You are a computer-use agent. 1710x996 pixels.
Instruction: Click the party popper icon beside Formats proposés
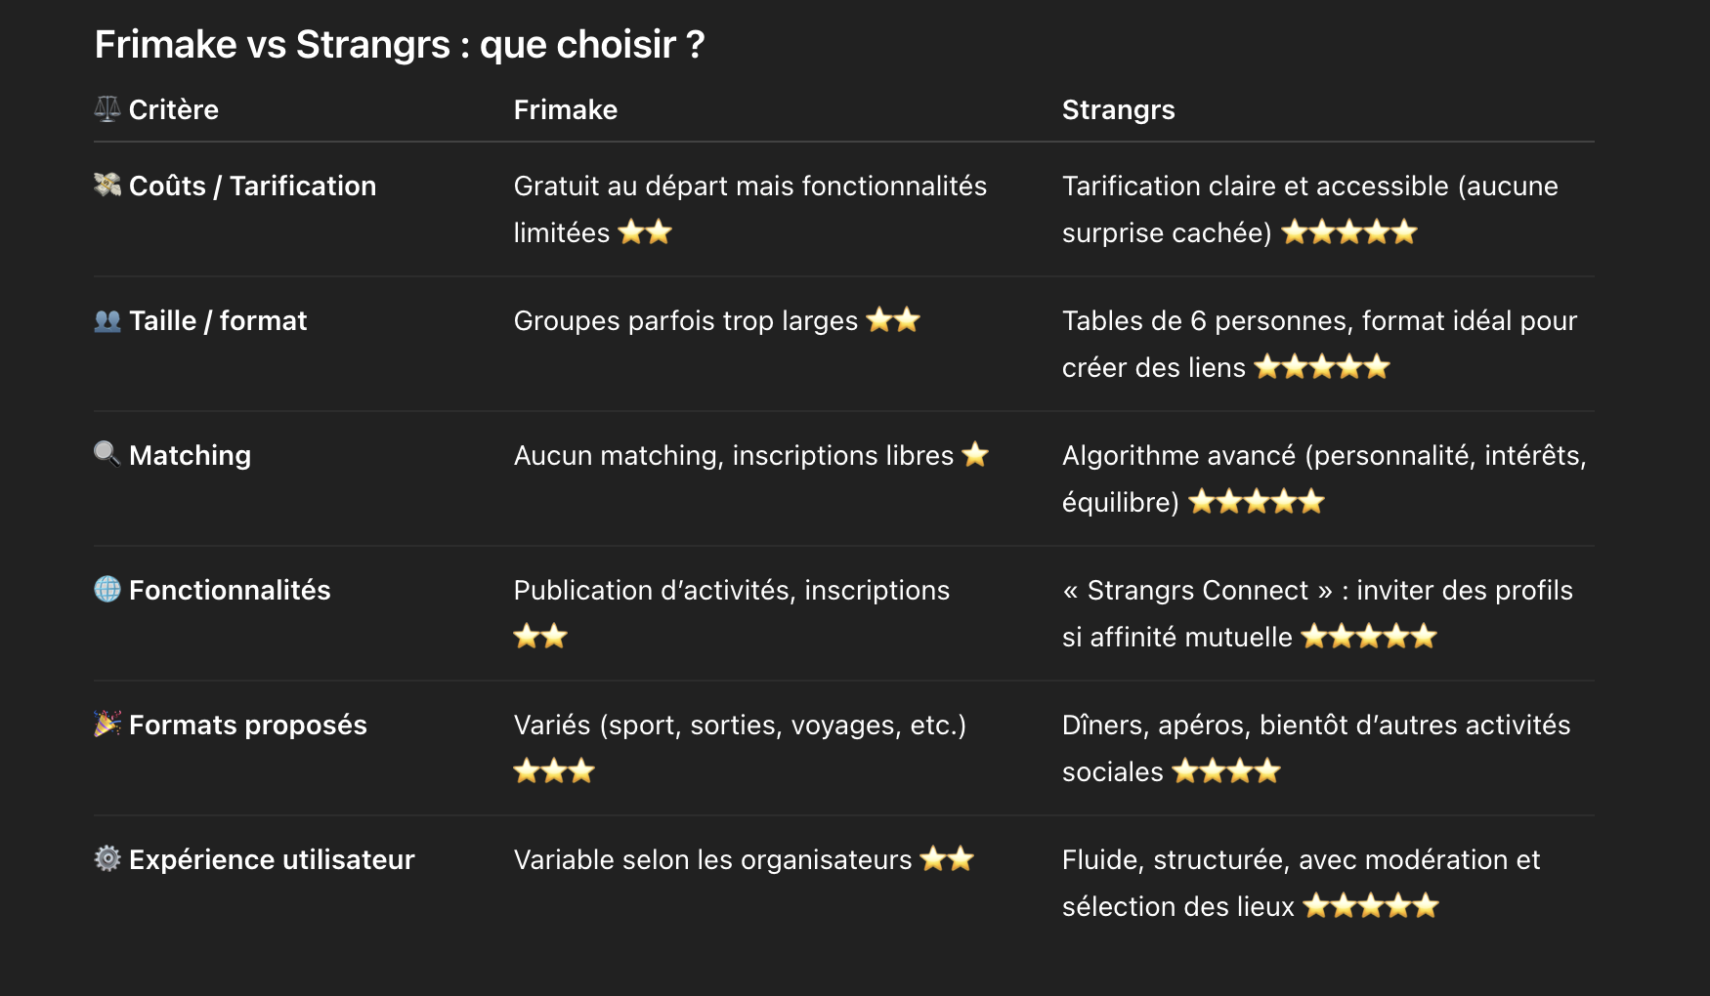pos(107,724)
